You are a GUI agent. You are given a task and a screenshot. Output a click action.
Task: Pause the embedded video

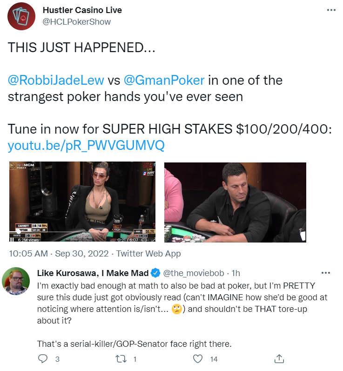(x=12, y=240)
